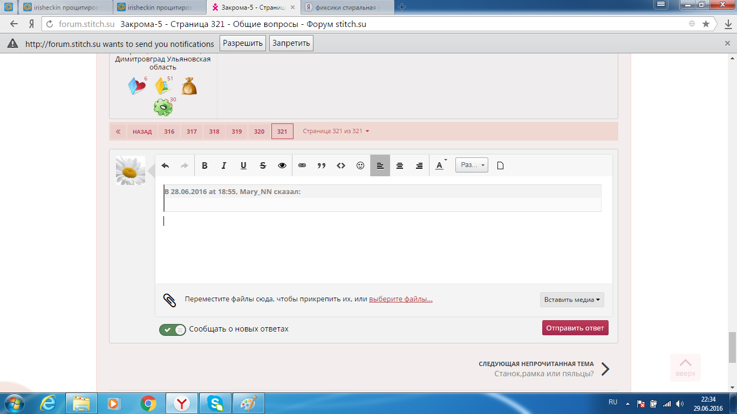Toggle notifications about new replies
Screen dimensions: 737x414
tap(173, 329)
